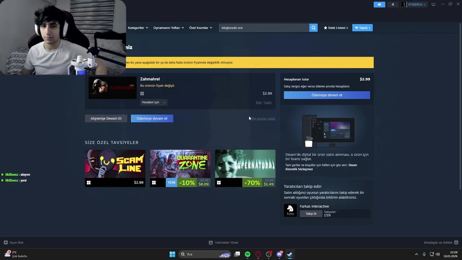Open Discord from the taskbar

pos(279,254)
